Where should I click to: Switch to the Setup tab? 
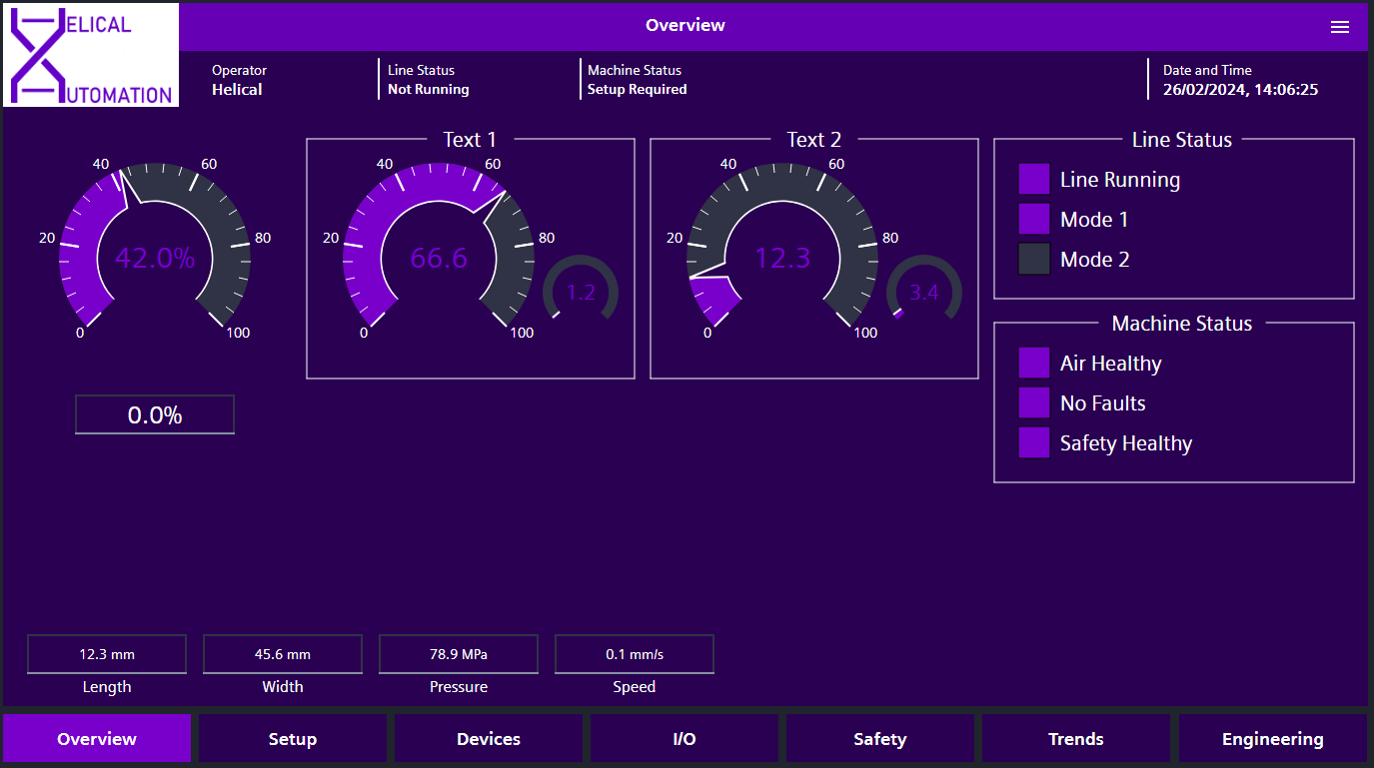coord(292,738)
